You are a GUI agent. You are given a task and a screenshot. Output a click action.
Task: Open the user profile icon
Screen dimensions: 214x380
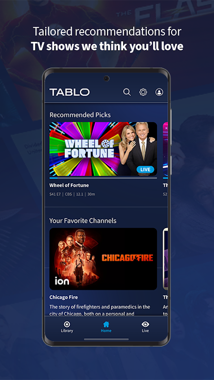159,92
